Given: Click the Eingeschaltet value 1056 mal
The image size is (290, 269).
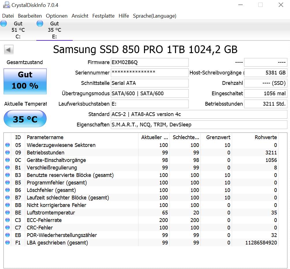Looking at the screenshot, I should pos(266,94).
